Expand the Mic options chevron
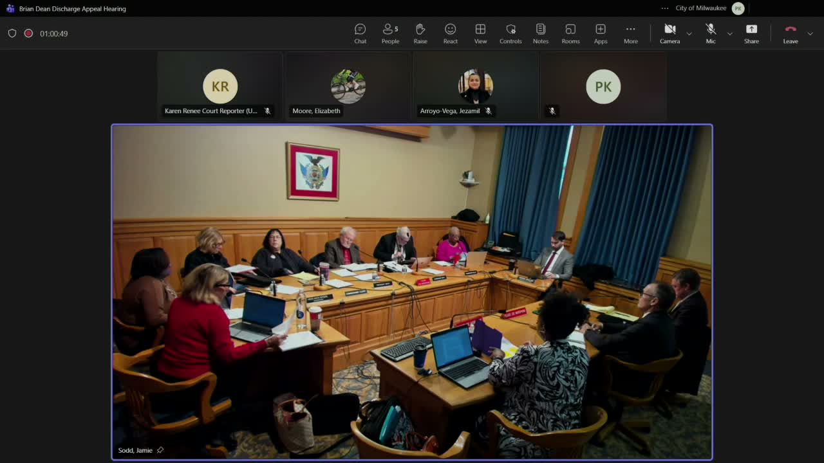Screen dimensions: 824x463 (x=729, y=33)
